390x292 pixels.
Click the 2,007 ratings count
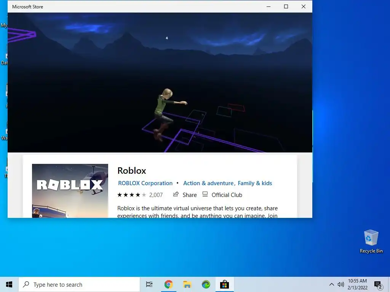point(156,195)
